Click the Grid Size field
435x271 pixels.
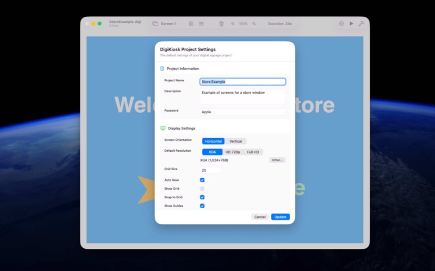(211, 170)
